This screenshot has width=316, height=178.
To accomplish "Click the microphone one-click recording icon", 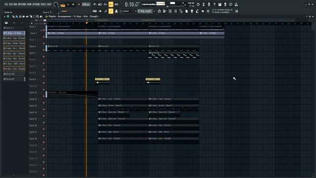I will 209,4.
